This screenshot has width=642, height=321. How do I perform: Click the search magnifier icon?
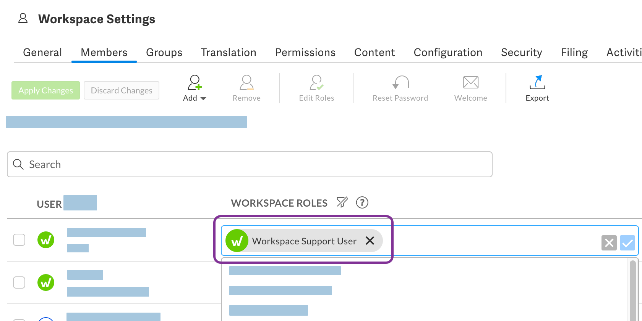(x=18, y=164)
